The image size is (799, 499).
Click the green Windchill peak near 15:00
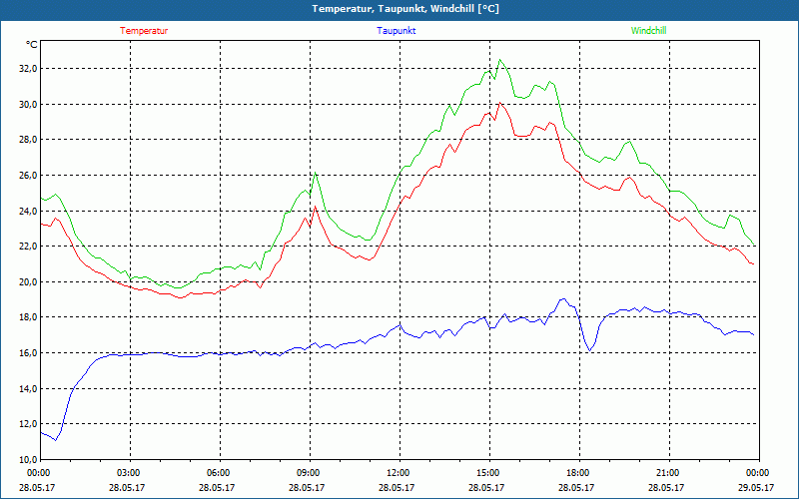click(500, 60)
